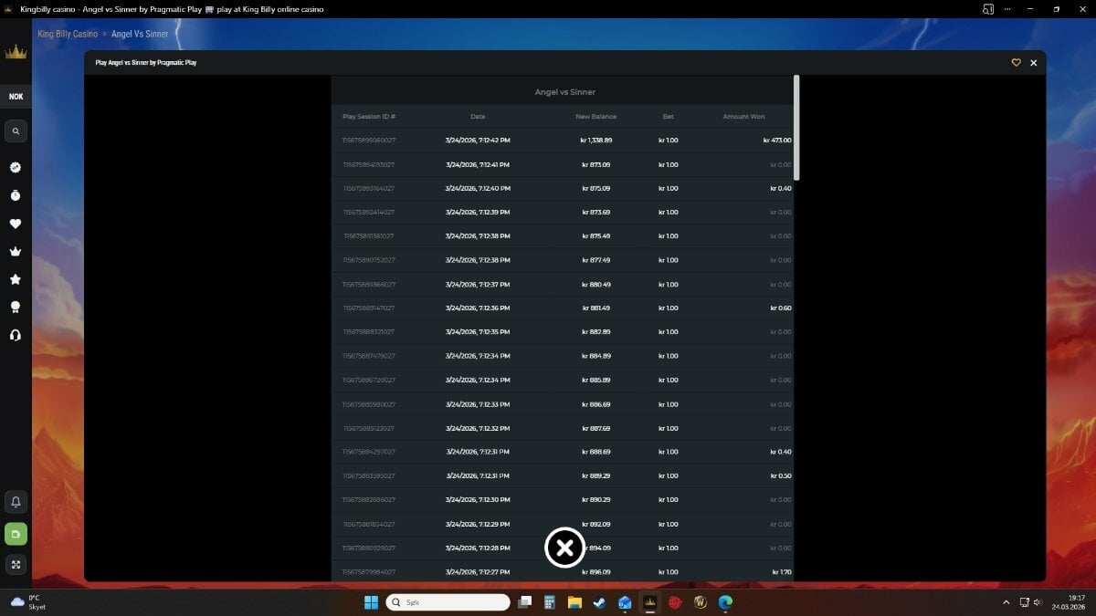The height and width of the screenshot is (616, 1096).
Task: Click the crown VIP icon in sidebar
Action: [x=16, y=252]
